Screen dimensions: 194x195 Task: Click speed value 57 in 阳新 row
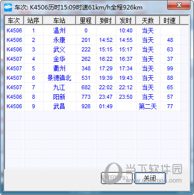170,97
